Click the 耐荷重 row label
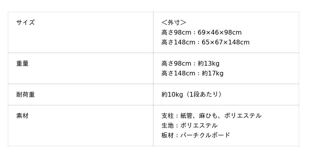This screenshot has height=158, width=314. 26,95
